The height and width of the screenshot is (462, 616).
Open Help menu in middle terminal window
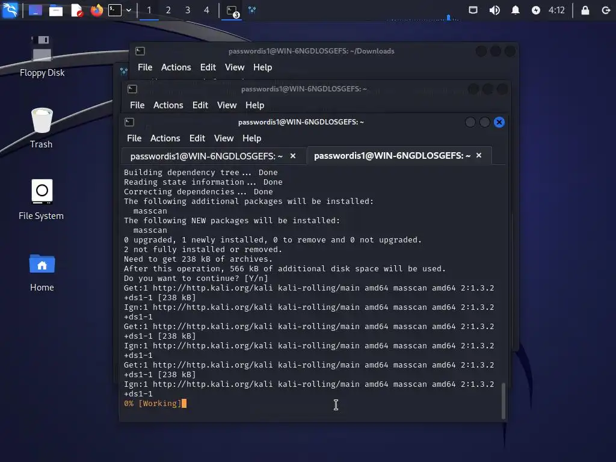(x=254, y=105)
